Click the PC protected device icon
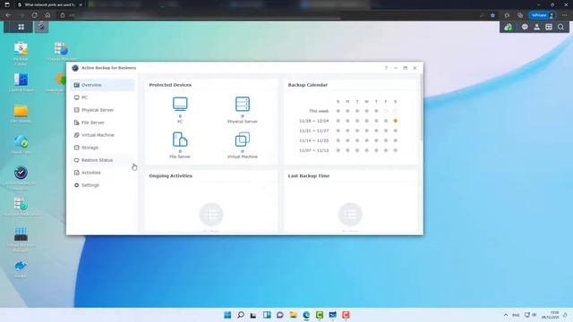Image resolution: width=573 pixels, height=322 pixels. (x=180, y=104)
